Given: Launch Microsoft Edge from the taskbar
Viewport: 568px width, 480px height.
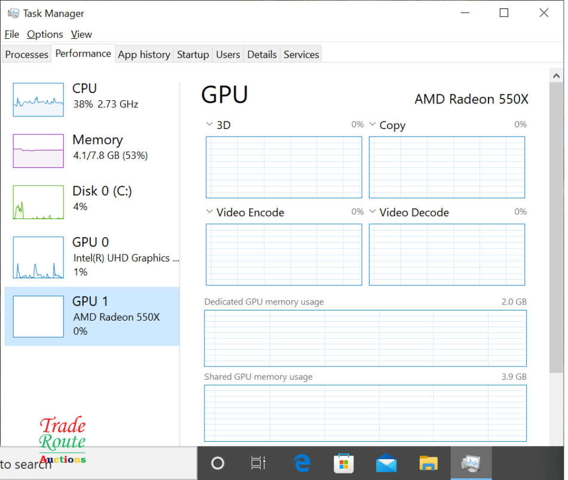Looking at the screenshot, I should pyautogui.click(x=302, y=463).
